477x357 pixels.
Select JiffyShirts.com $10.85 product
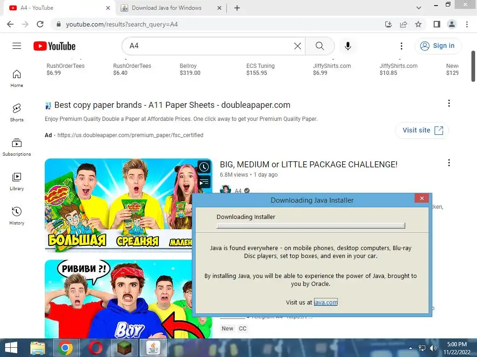point(399,69)
